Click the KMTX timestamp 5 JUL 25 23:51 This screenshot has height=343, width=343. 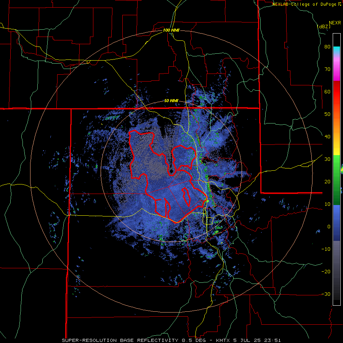pyautogui.click(x=248, y=340)
